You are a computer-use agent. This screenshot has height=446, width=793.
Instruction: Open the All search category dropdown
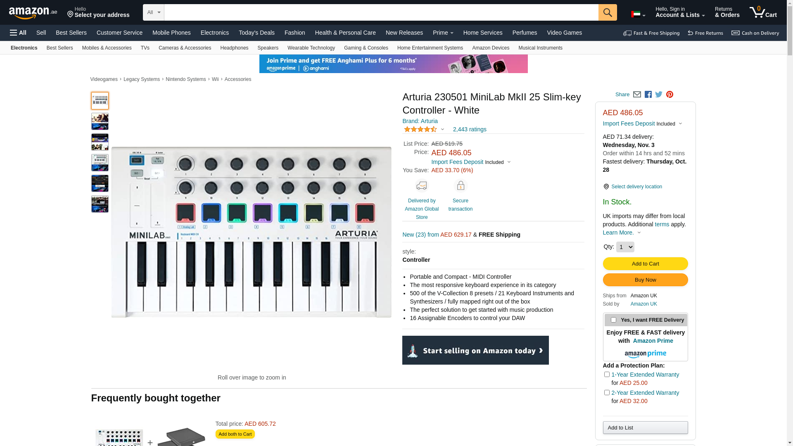pos(154,12)
